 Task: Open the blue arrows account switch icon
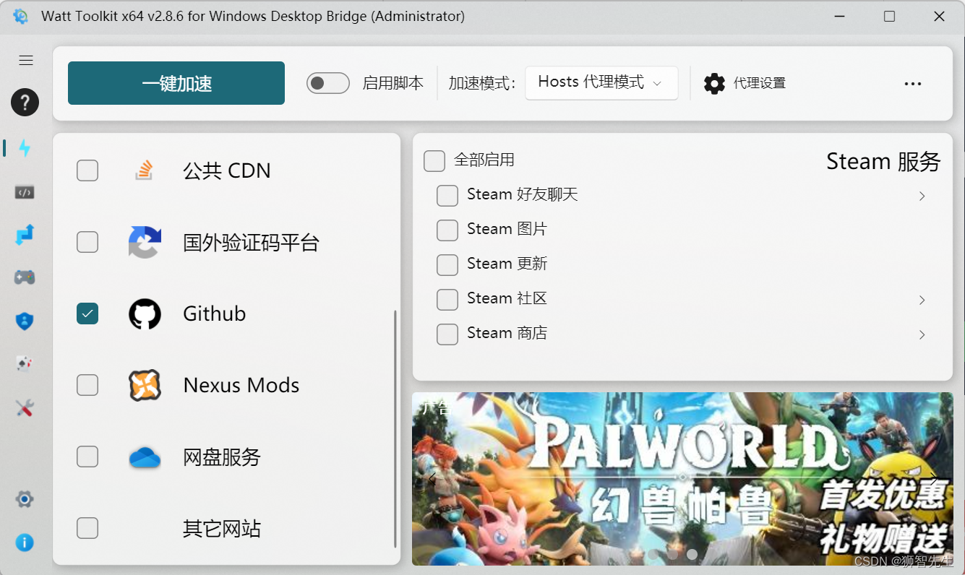tap(25, 235)
